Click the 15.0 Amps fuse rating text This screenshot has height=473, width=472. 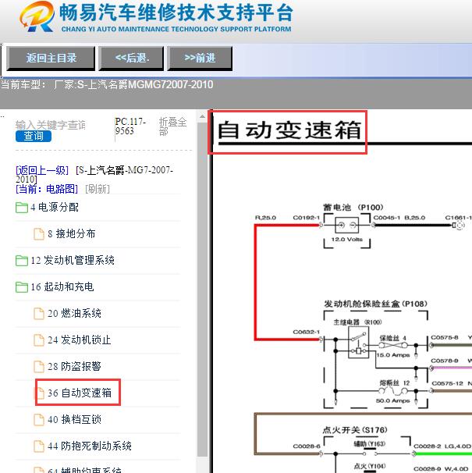point(393,355)
